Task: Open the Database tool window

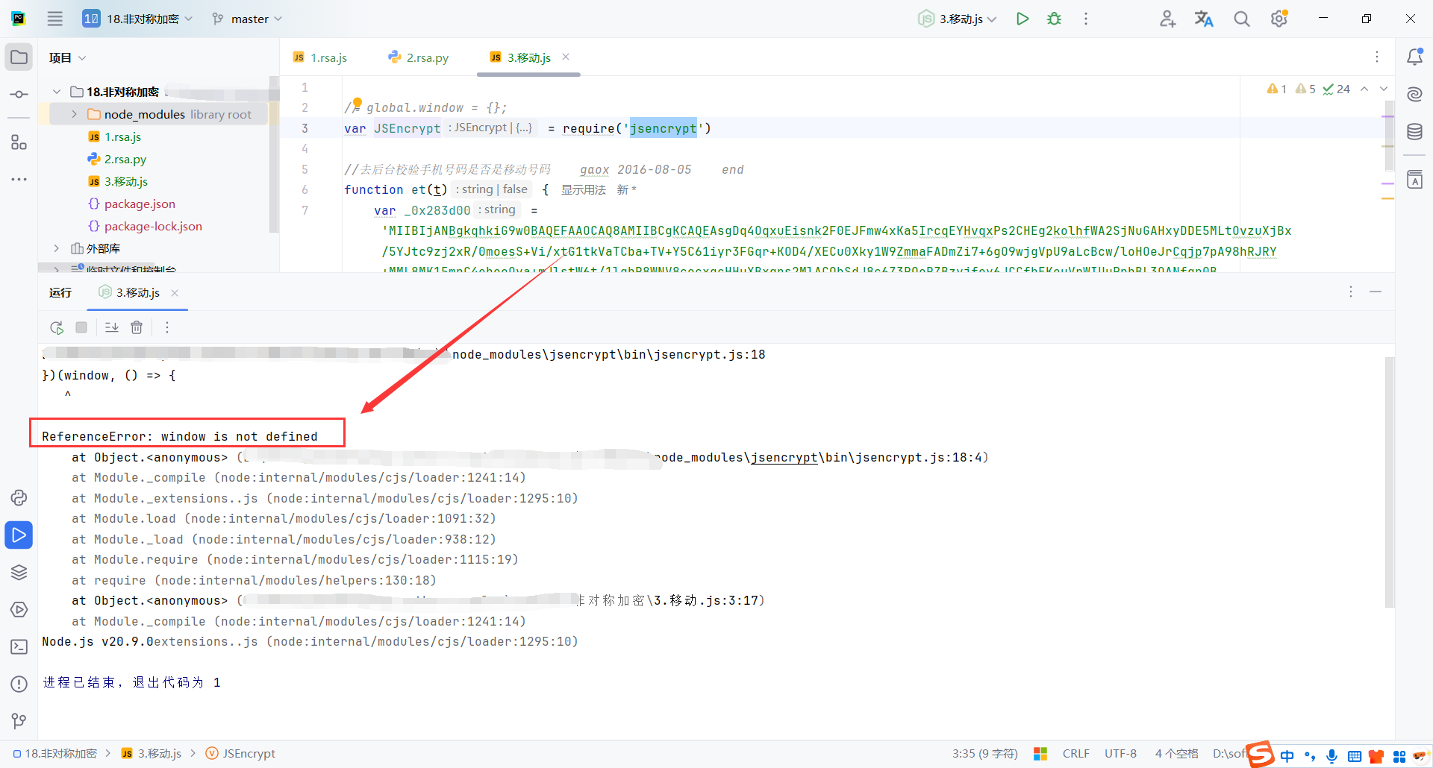Action: [x=1414, y=132]
